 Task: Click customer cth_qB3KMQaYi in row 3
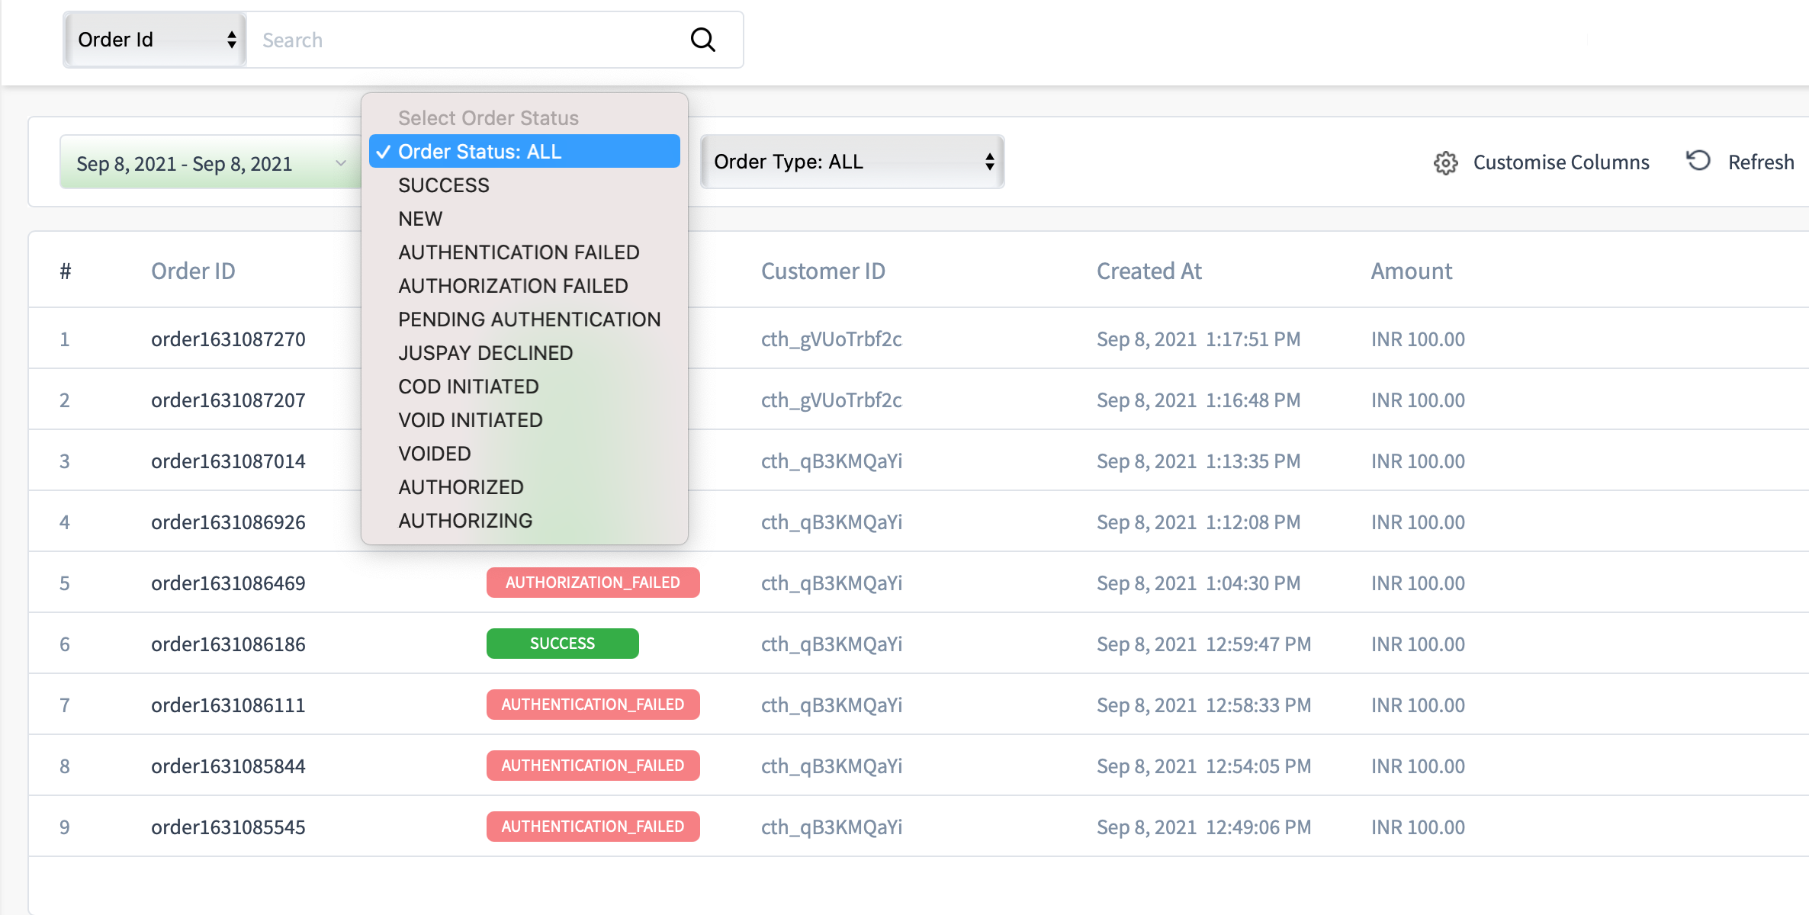click(x=831, y=461)
